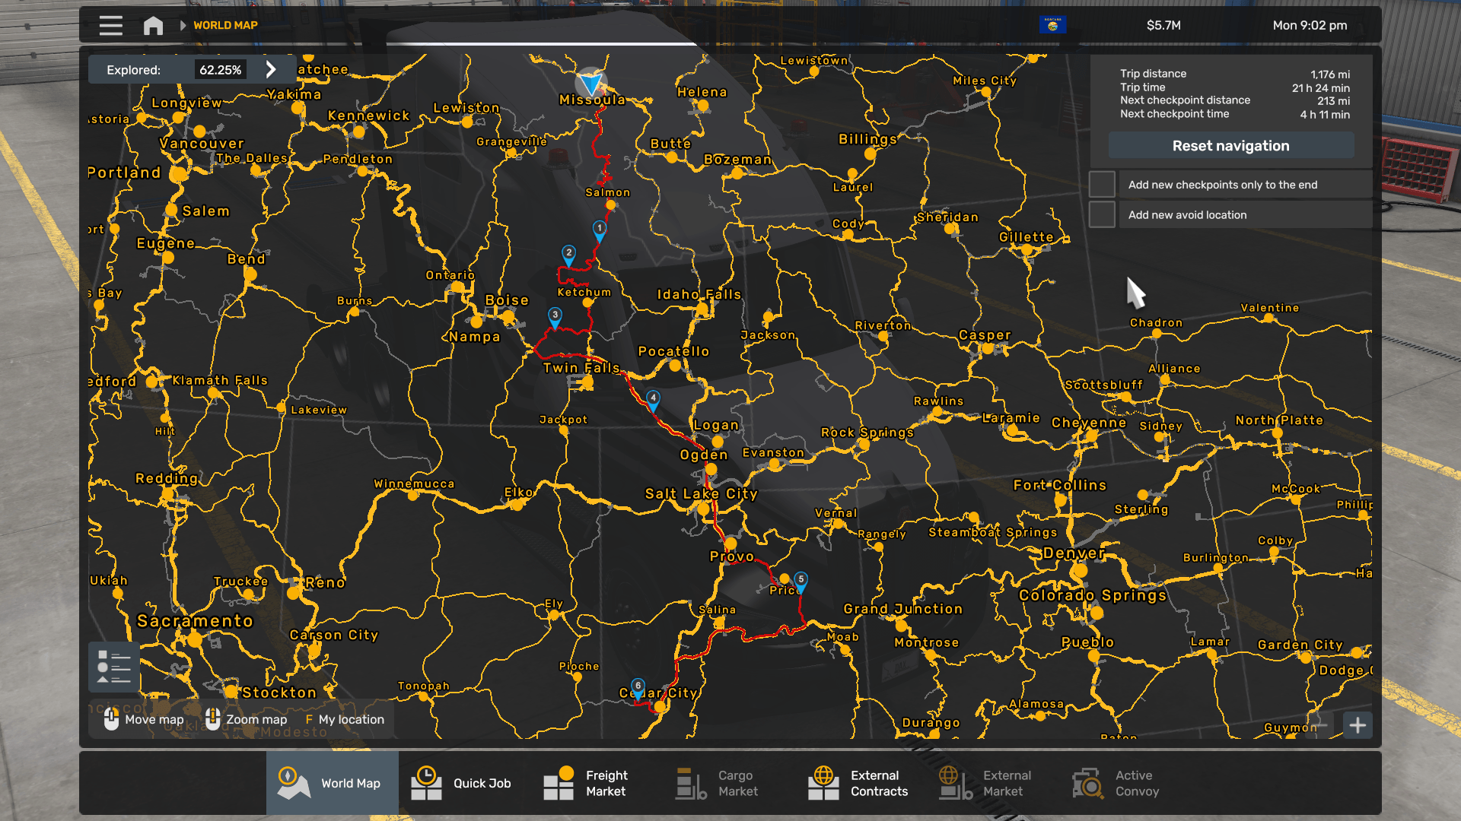The height and width of the screenshot is (821, 1461).
Task: Select checkpoint 2 marker on route
Action: point(568,254)
